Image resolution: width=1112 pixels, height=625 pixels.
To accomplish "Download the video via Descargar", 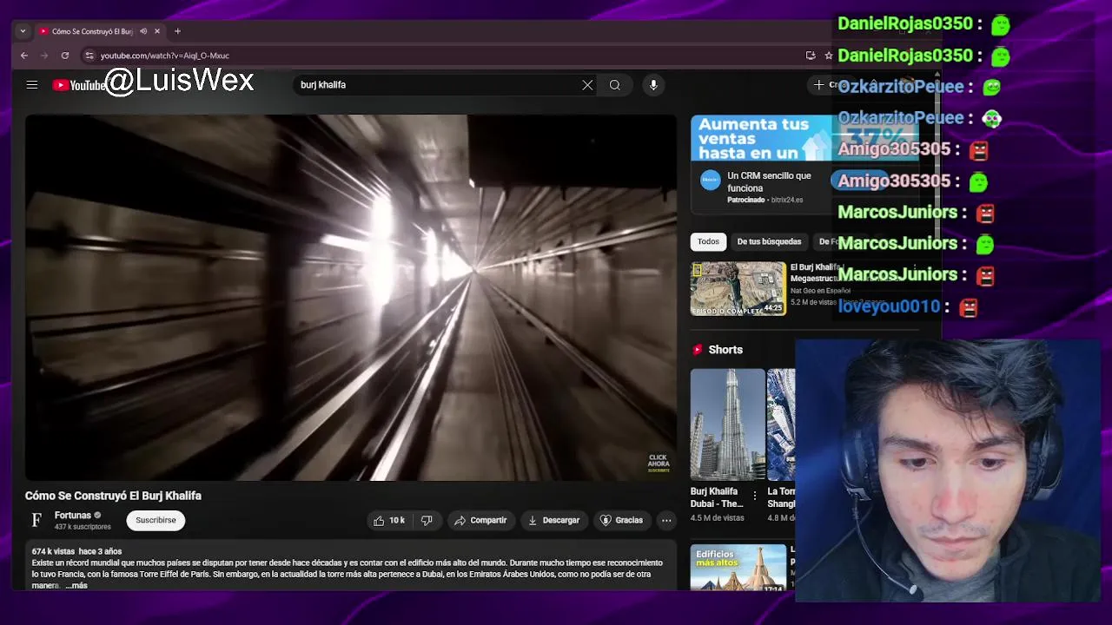I will point(553,520).
